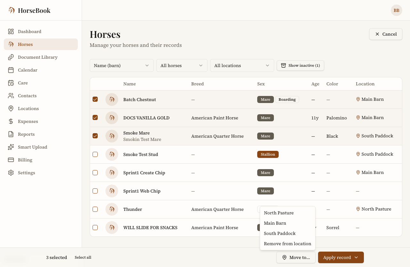Open Dashboard from the sidebar
Viewport: 410px width, 267px height.
(41, 31)
